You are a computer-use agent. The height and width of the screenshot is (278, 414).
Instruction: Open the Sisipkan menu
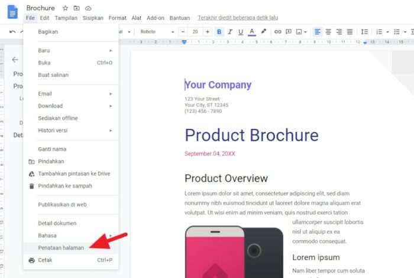tap(93, 18)
